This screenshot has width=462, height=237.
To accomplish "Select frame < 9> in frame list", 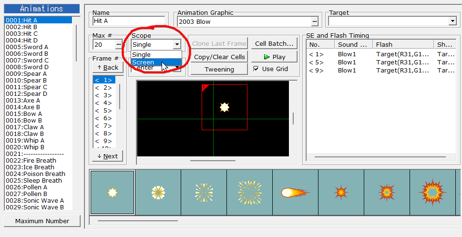I will click(x=104, y=141).
